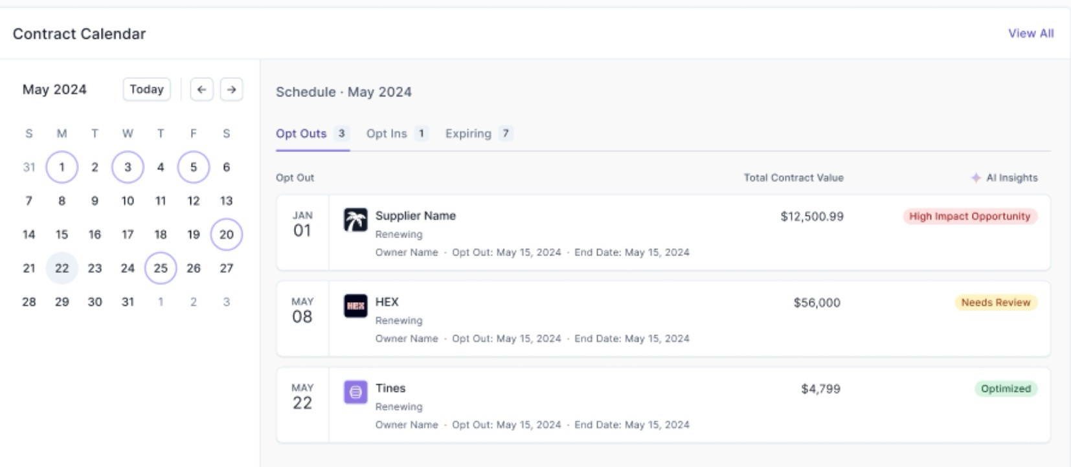Image resolution: width=1071 pixels, height=467 pixels.
Task: Select the Opt Outs tab
Action: (301, 134)
